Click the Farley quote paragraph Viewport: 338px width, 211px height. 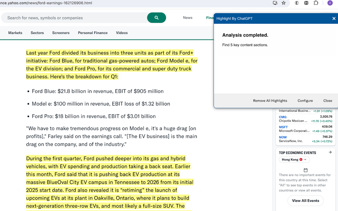click(x=112, y=136)
